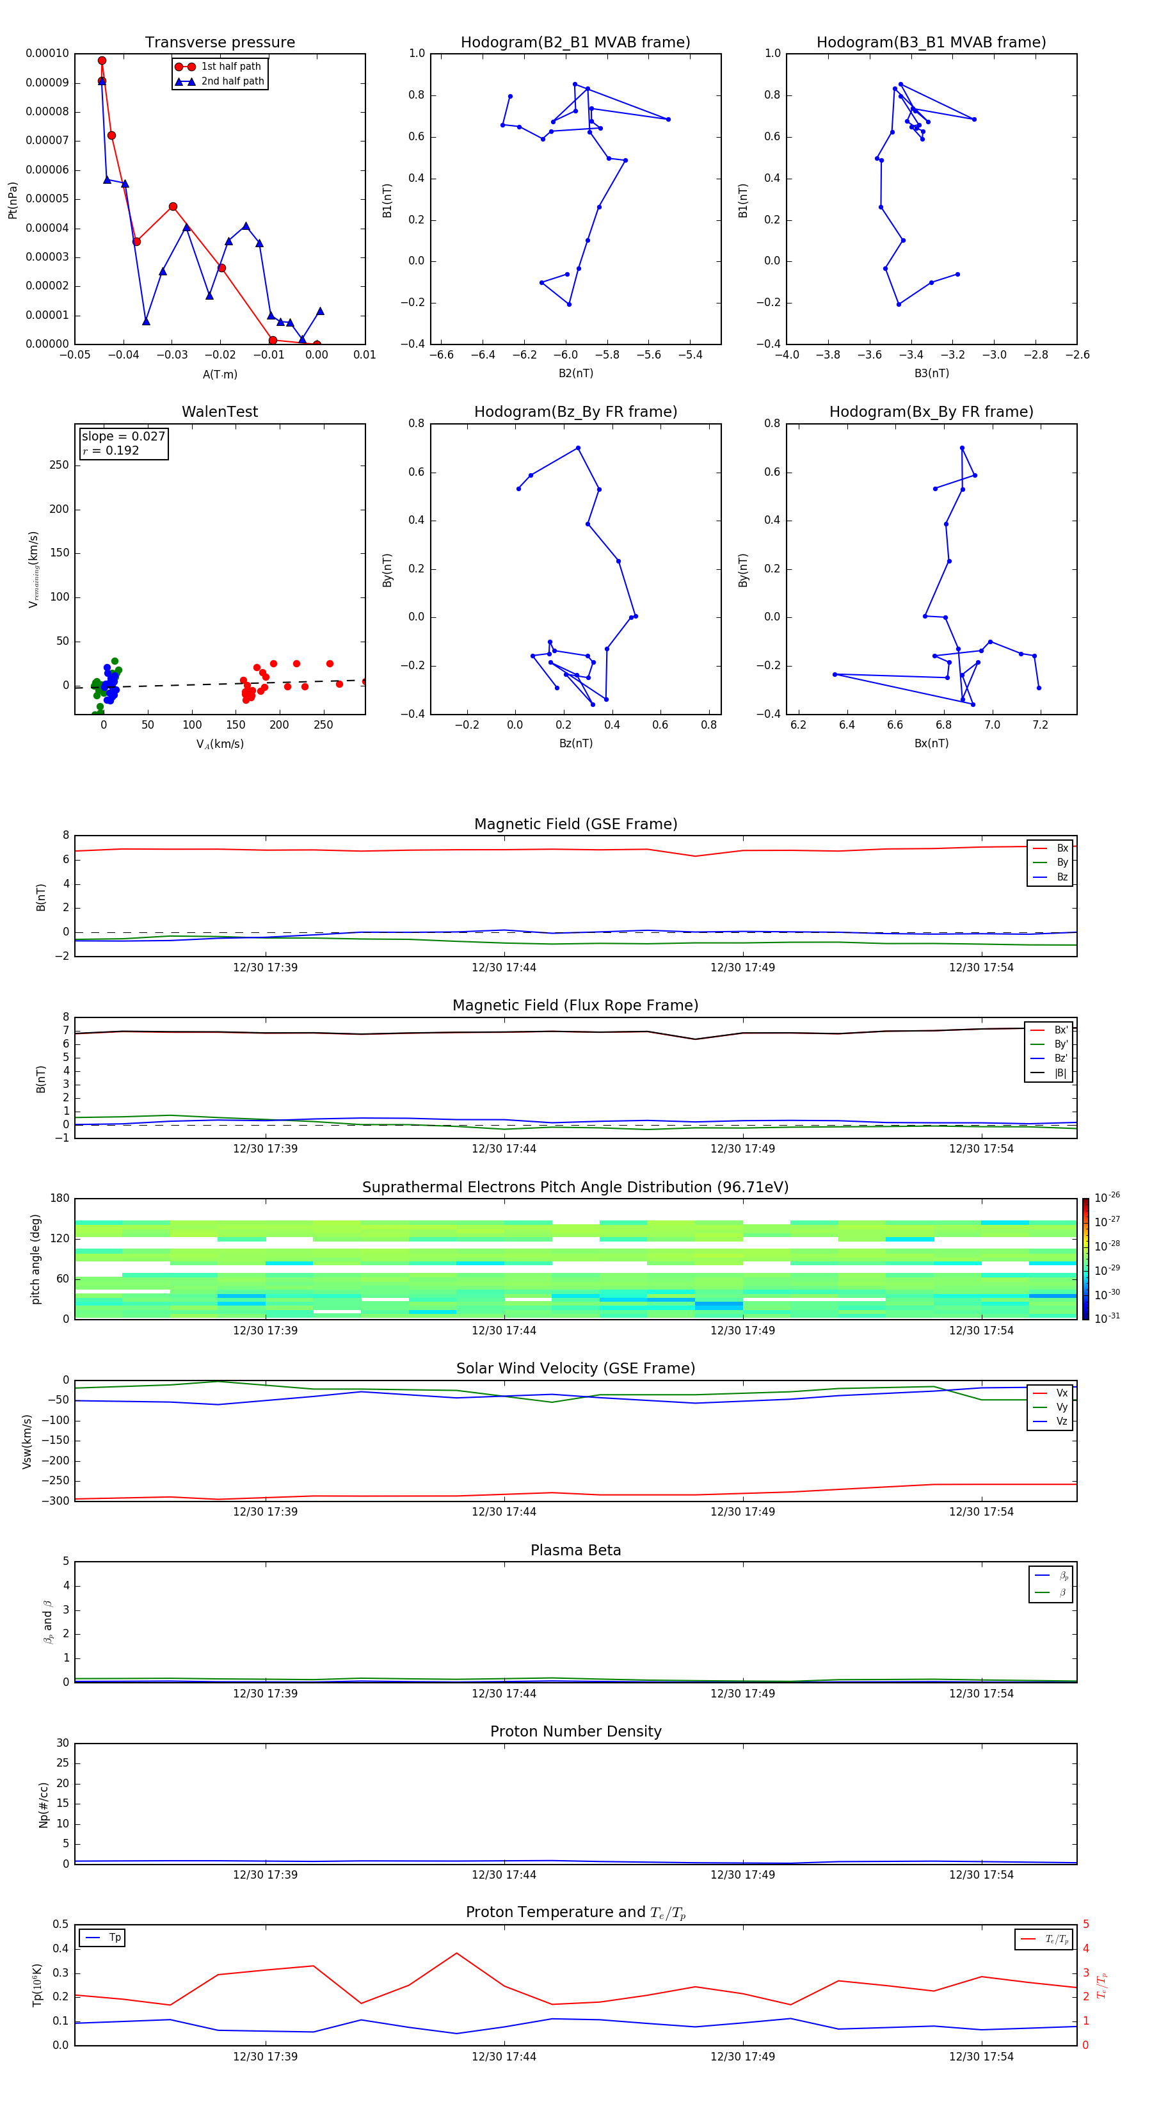Click the 'WalenTest' plot title
The image size is (1152, 2113).
point(220,412)
